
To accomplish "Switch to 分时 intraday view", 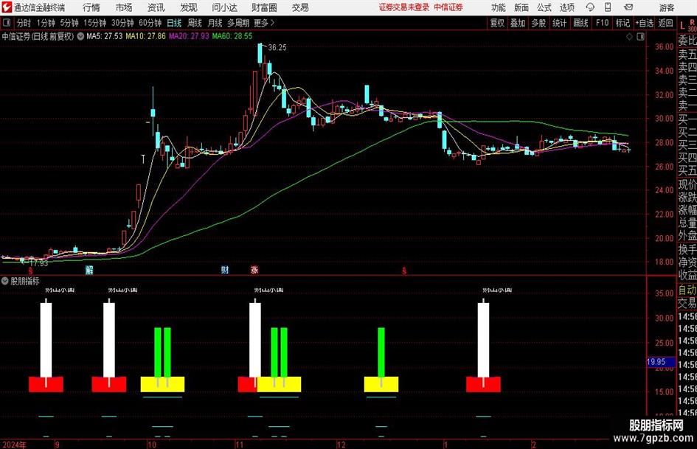I will 24,23.
